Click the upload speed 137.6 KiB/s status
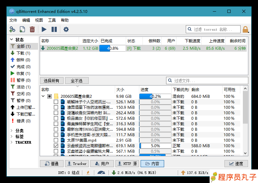258x183 pixels. 195,173
